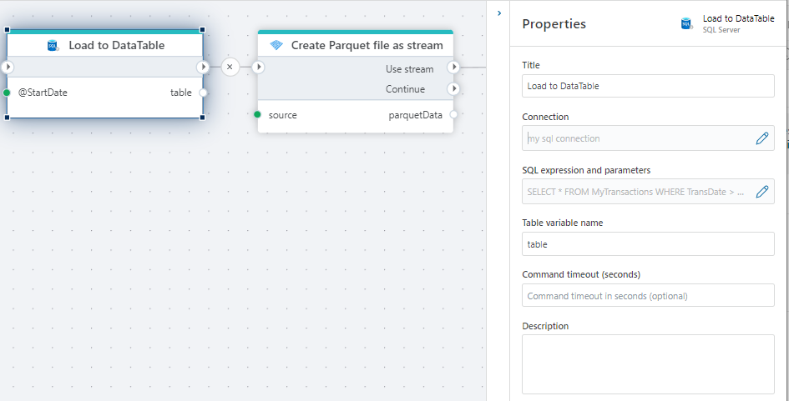Collapse the Properties panel with the chevron

[498, 13]
